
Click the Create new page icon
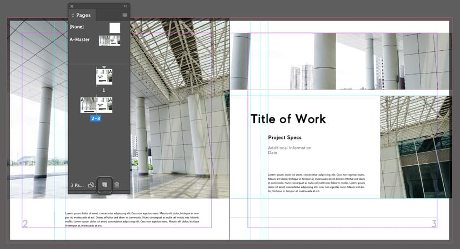pyautogui.click(x=104, y=185)
